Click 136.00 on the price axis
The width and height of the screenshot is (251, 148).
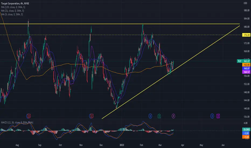[246, 117]
